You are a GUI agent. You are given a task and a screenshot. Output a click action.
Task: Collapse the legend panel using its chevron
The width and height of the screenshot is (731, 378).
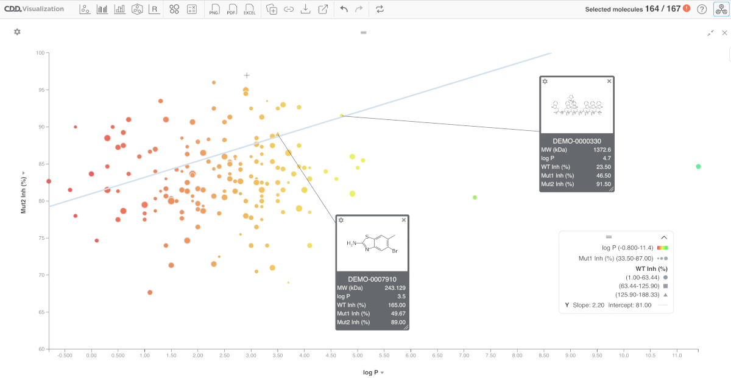coord(664,237)
